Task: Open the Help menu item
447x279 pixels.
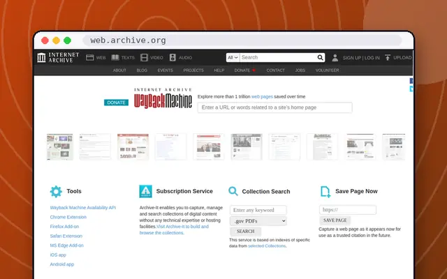Action: (x=219, y=70)
